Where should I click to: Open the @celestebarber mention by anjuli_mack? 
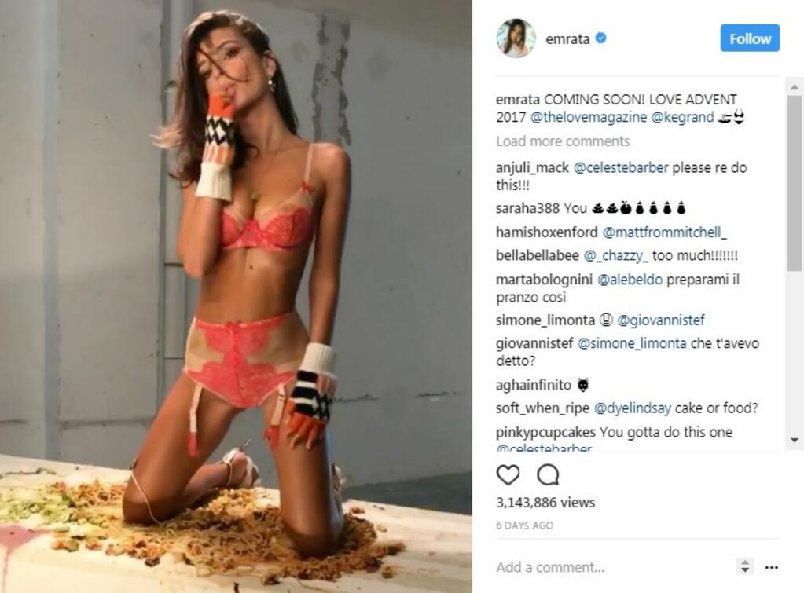[620, 167]
